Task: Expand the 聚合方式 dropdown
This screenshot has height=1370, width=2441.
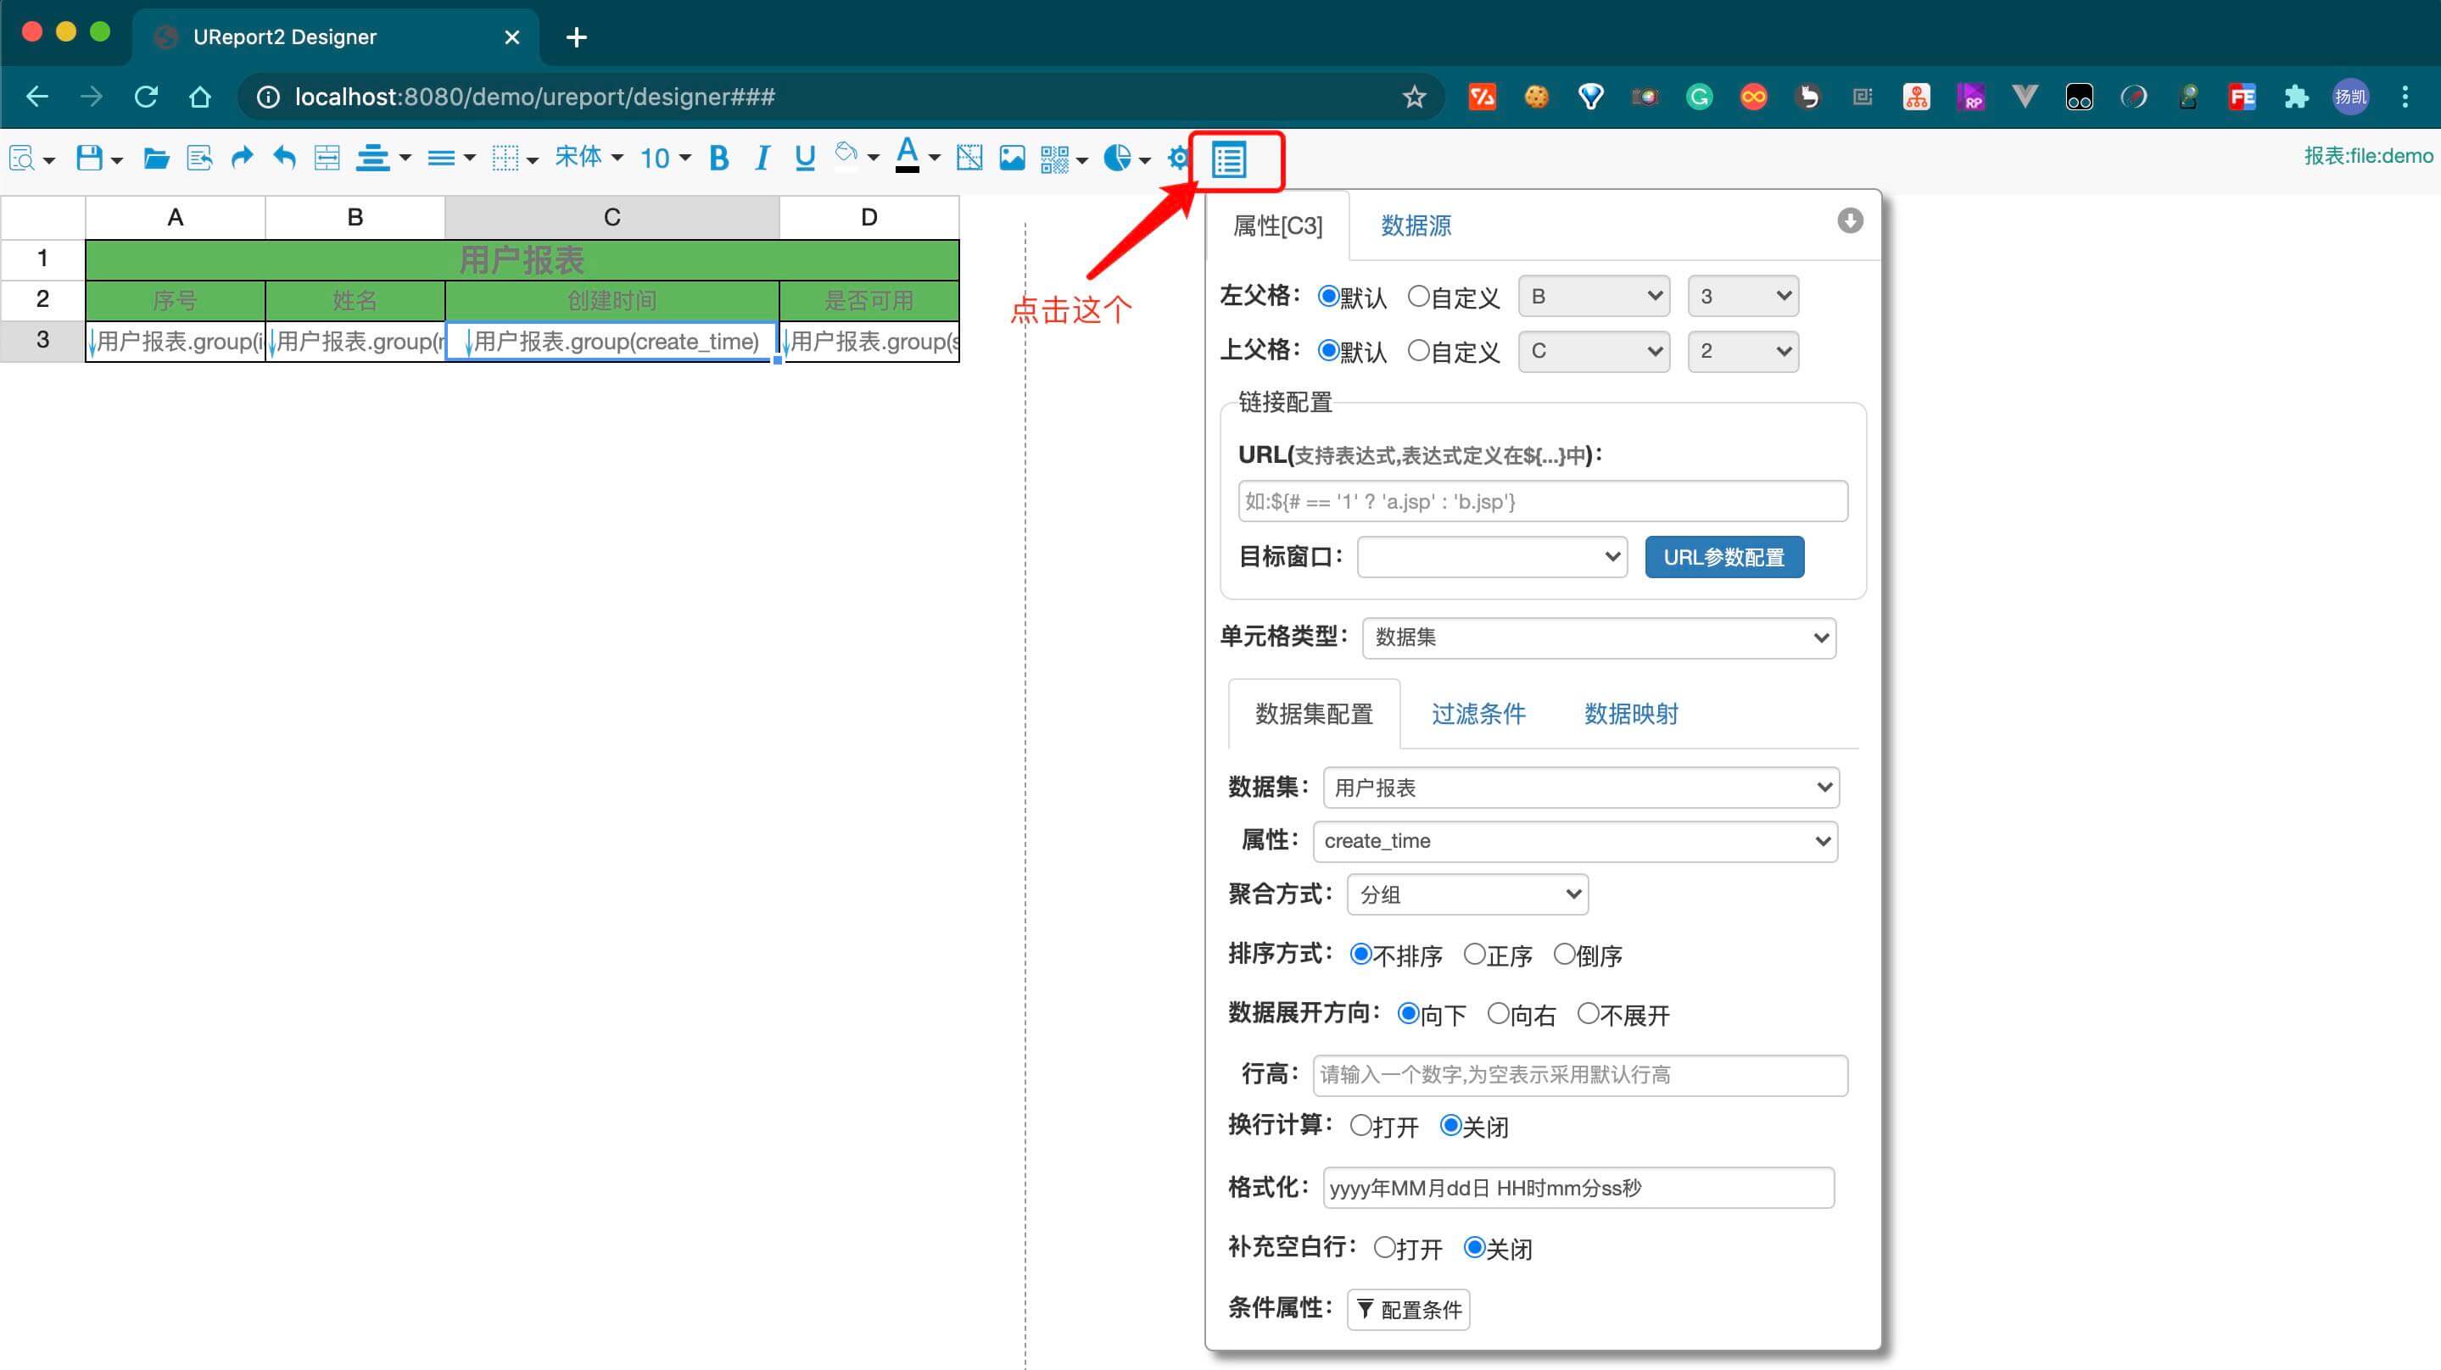Action: (1466, 894)
